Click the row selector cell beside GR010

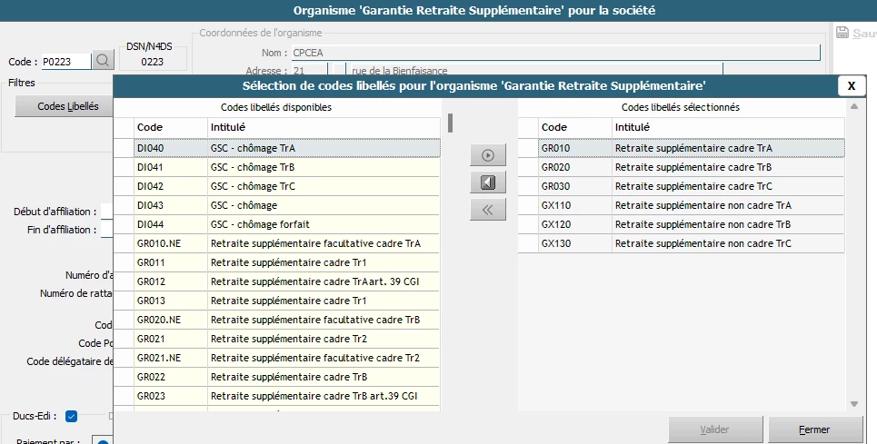click(528, 148)
